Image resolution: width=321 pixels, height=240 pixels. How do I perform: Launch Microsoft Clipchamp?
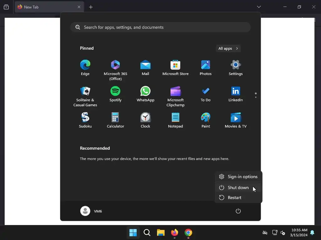point(176,96)
